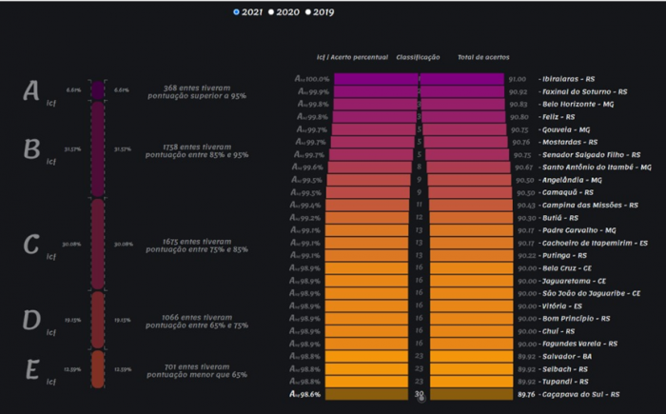Screen dimensions: 666x414
Task: Click the grade D Icf letter icon
Action: point(31,321)
